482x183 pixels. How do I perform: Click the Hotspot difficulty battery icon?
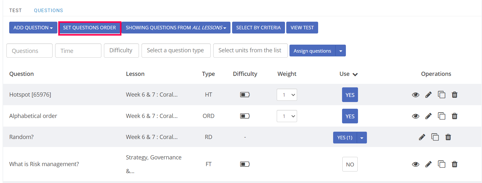[x=245, y=95]
